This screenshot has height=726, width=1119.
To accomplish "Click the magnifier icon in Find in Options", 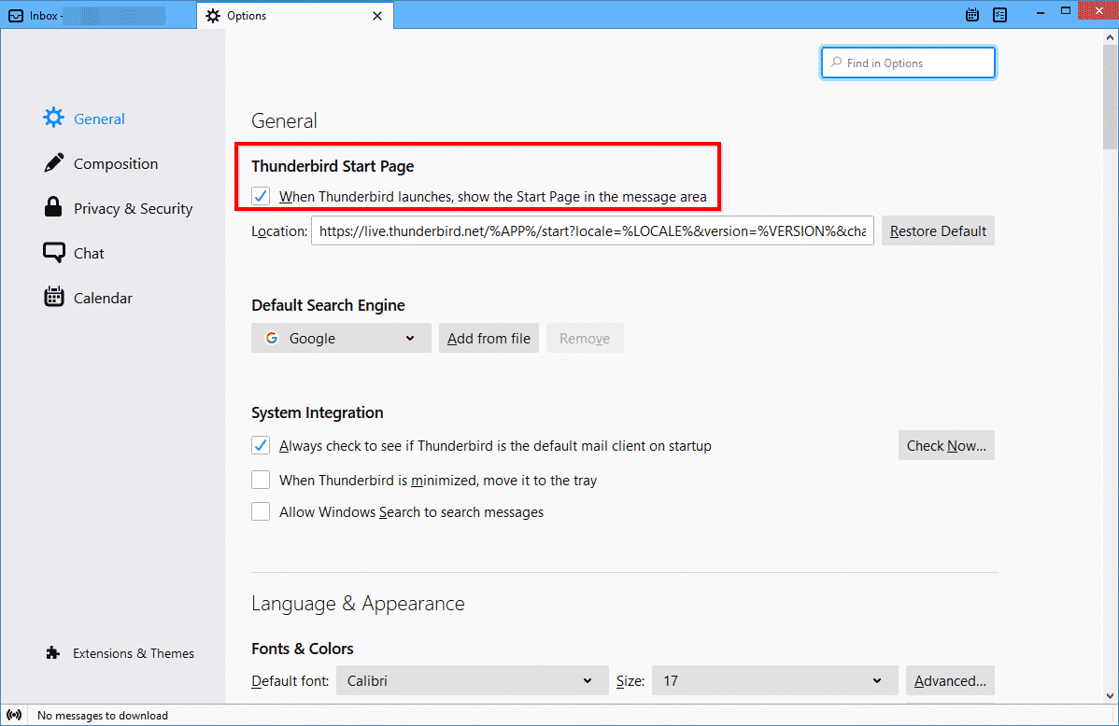I will (x=836, y=63).
